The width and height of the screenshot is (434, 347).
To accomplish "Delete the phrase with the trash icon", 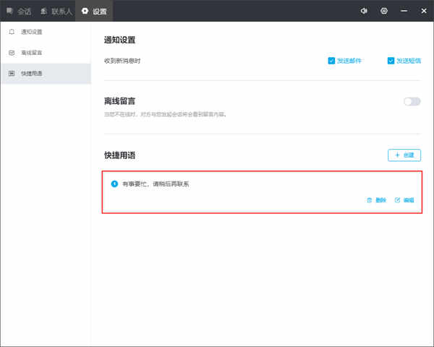I will coord(369,200).
